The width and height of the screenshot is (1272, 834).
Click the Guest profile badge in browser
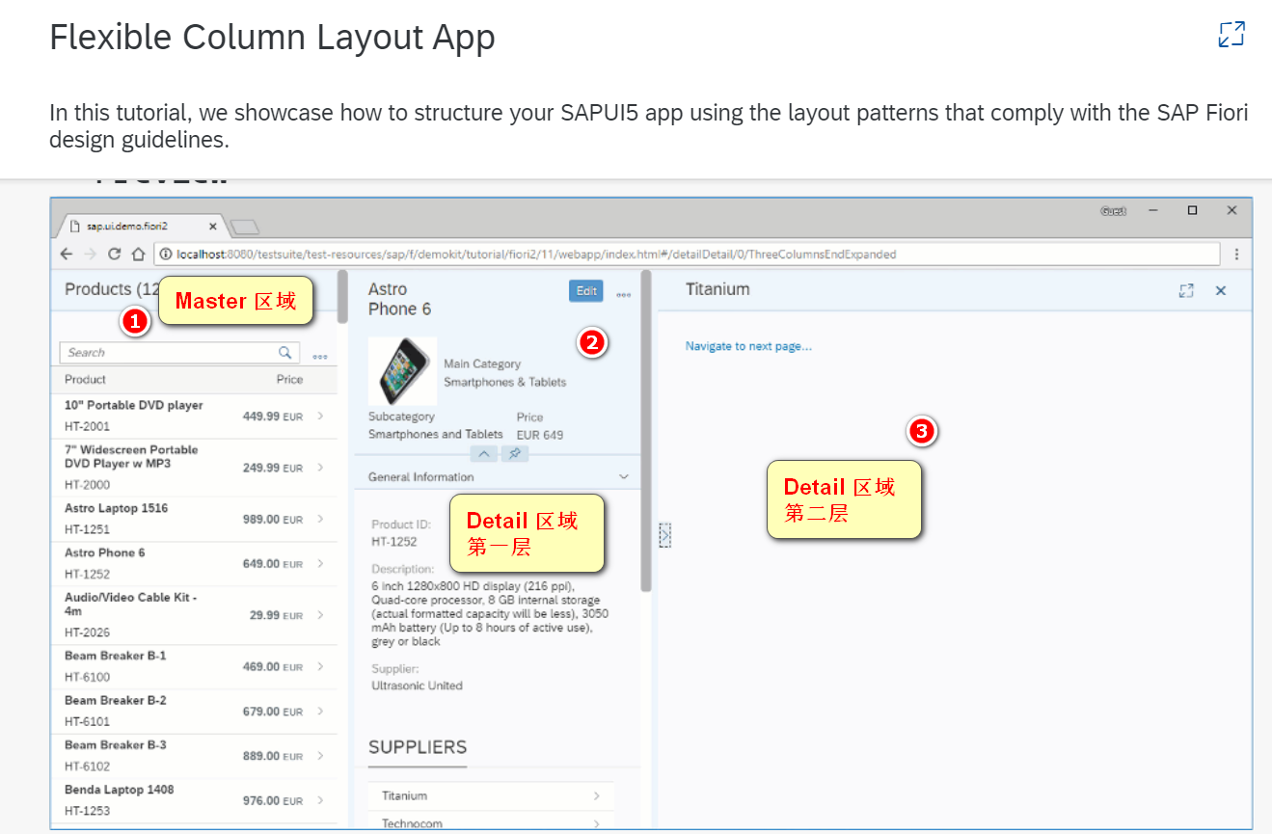click(1113, 210)
